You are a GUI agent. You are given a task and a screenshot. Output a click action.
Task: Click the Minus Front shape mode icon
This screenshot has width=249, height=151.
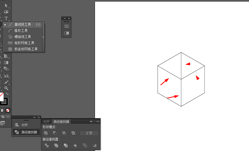tap(55, 133)
